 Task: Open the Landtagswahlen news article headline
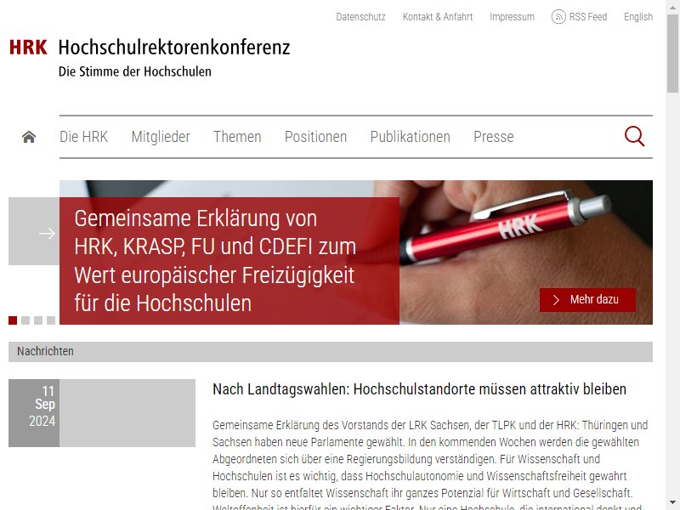point(419,389)
